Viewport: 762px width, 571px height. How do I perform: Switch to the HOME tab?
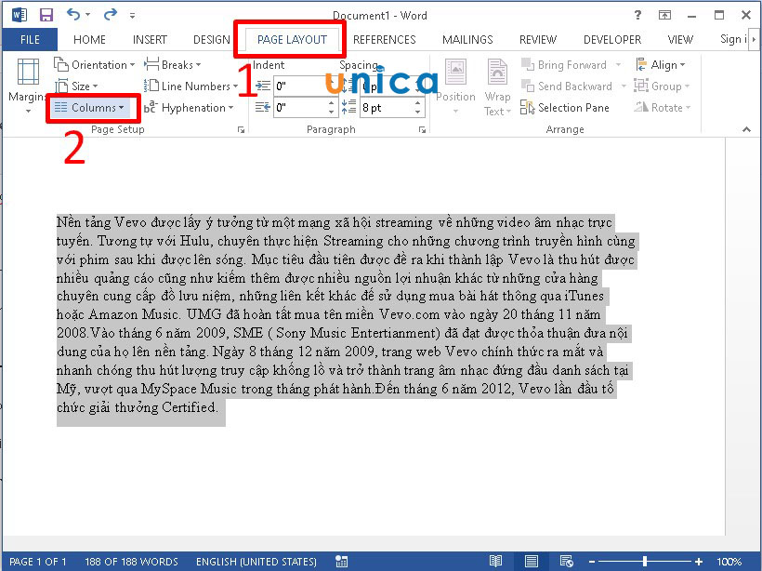pyautogui.click(x=89, y=39)
